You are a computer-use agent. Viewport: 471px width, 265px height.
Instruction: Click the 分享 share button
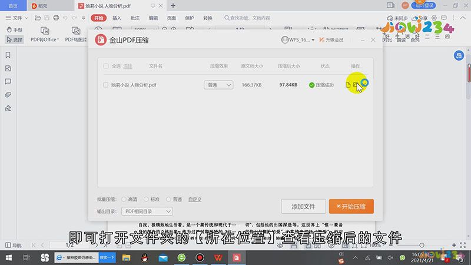click(420, 18)
